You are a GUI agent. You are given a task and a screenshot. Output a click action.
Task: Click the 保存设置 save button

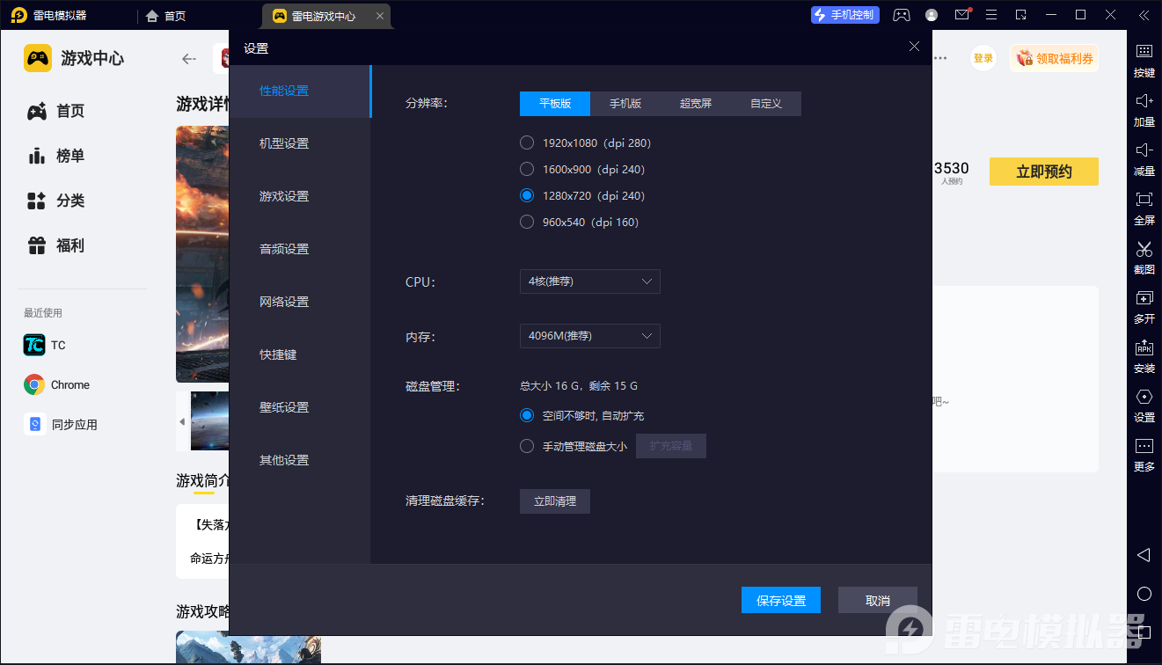pyautogui.click(x=780, y=599)
